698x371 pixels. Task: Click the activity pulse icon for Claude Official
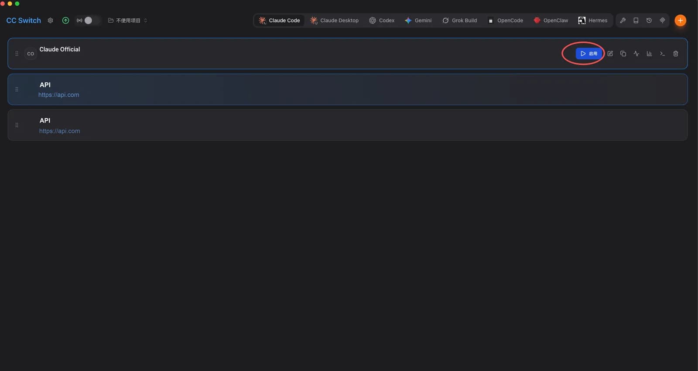tap(636, 54)
